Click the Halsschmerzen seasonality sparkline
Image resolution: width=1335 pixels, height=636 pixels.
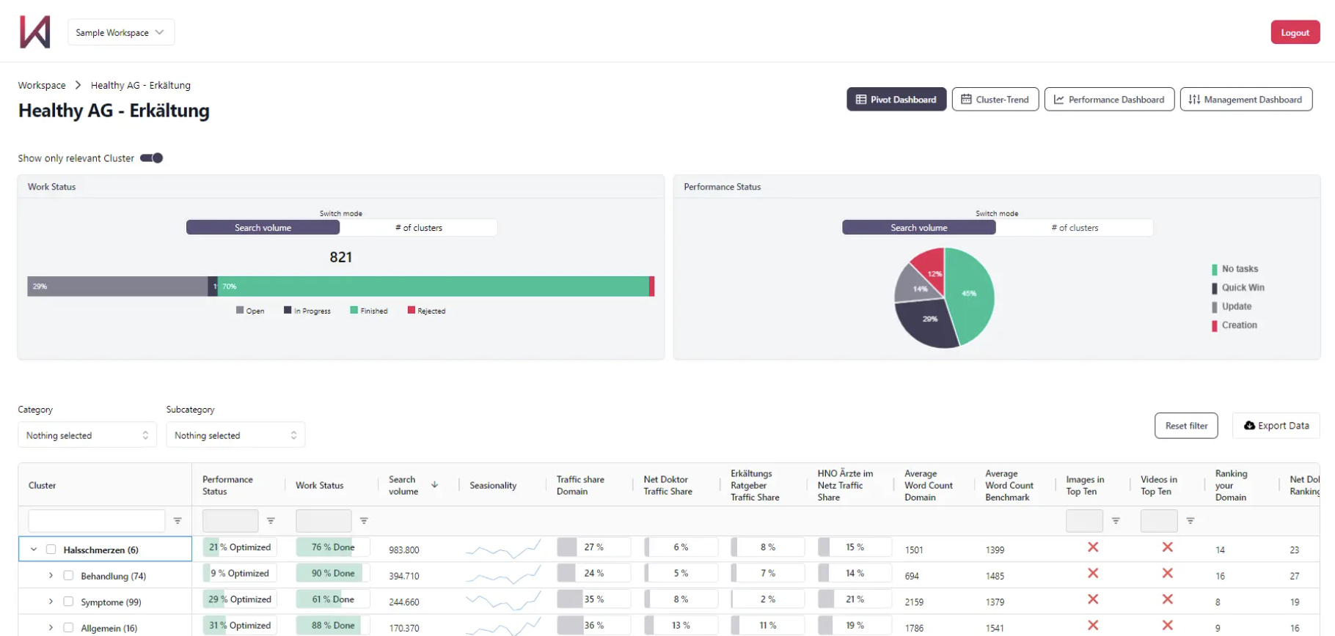point(503,549)
